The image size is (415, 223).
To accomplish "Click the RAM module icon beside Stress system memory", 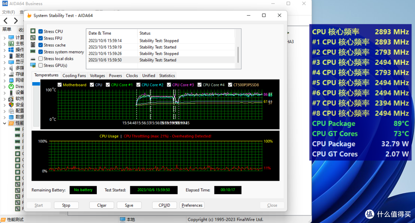I will (x=33, y=51).
